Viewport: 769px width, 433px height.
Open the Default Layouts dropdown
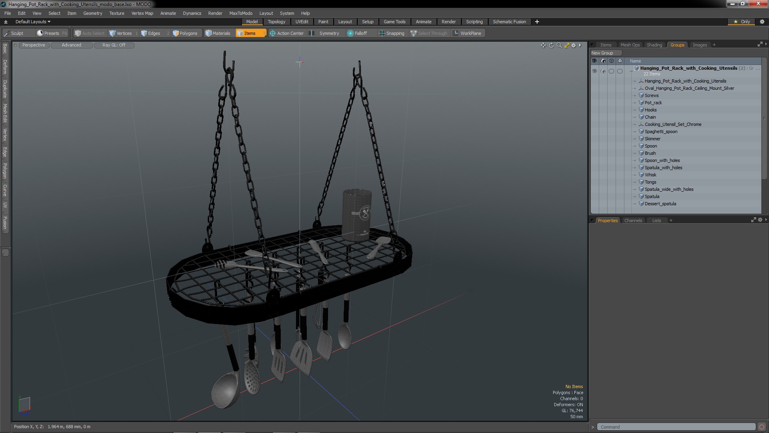[x=32, y=22]
